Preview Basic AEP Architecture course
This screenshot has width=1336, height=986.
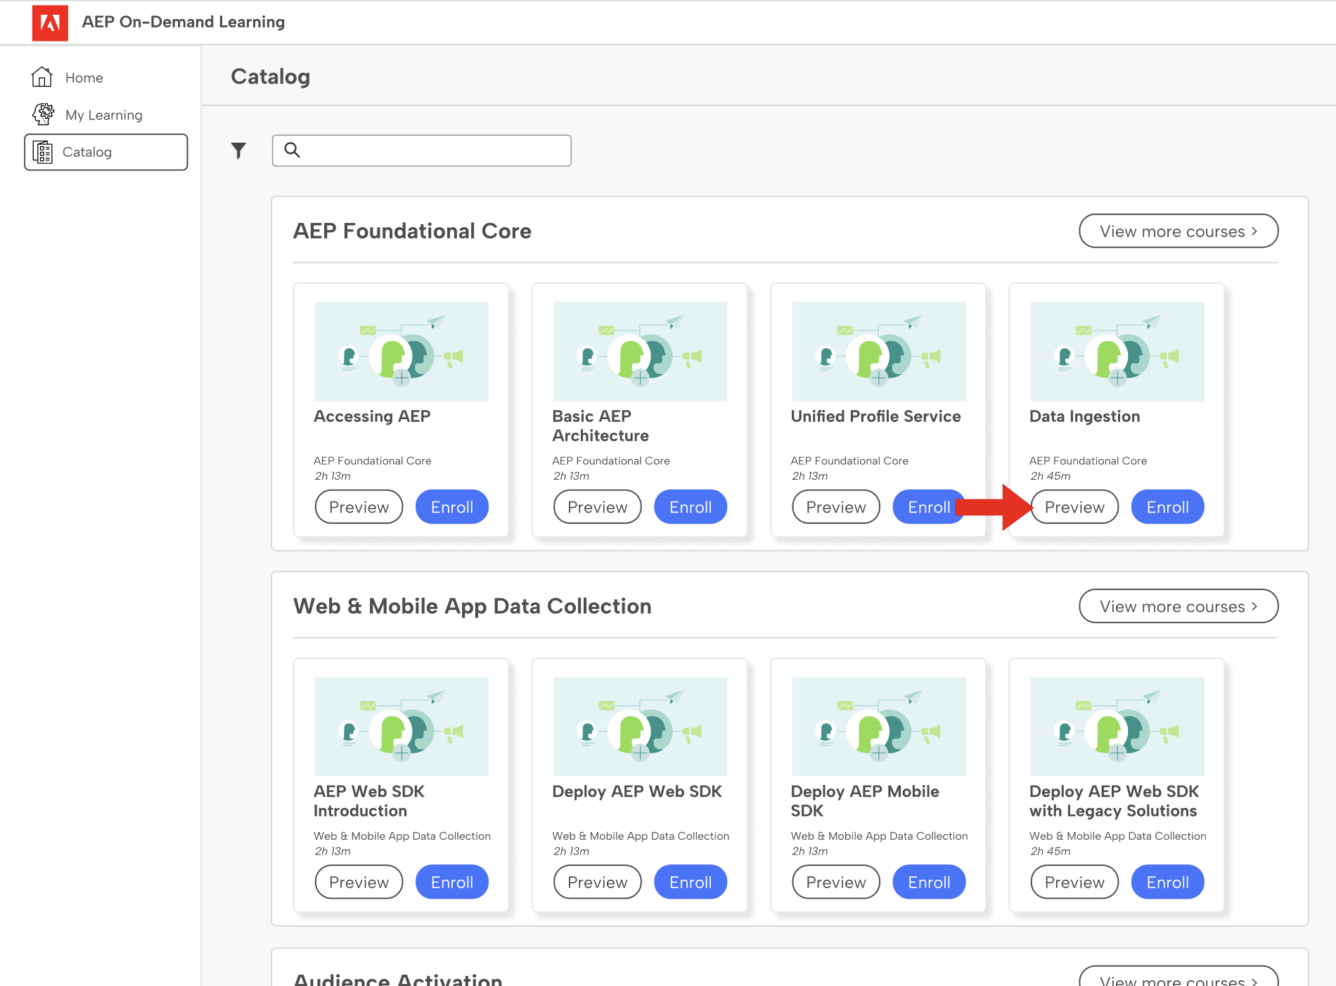[x=598, y=507]
